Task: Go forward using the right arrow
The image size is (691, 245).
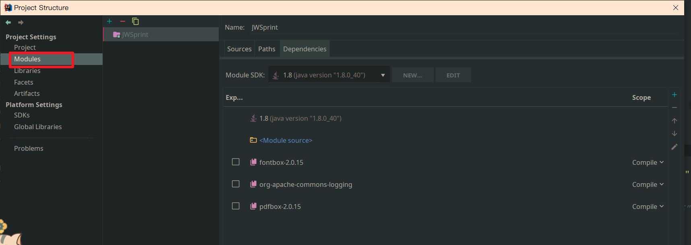Action: coord(21,22)
